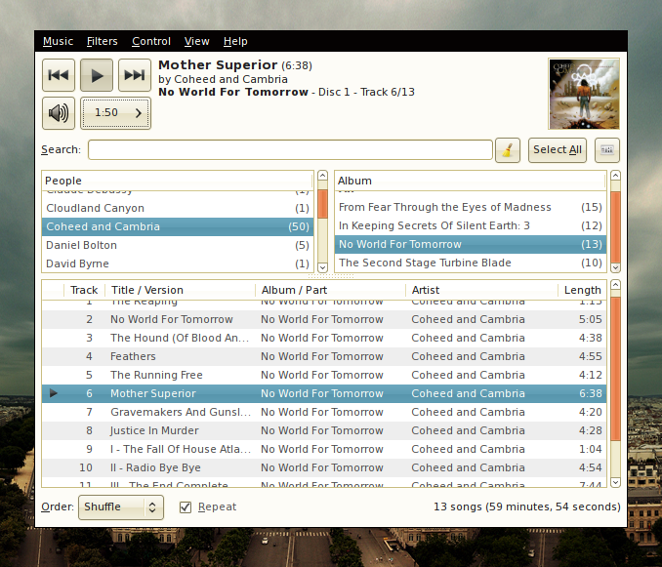This screenshot has width=662, height=567.
Task: Open the volume speaker control
Action: (x=59, y=113)
